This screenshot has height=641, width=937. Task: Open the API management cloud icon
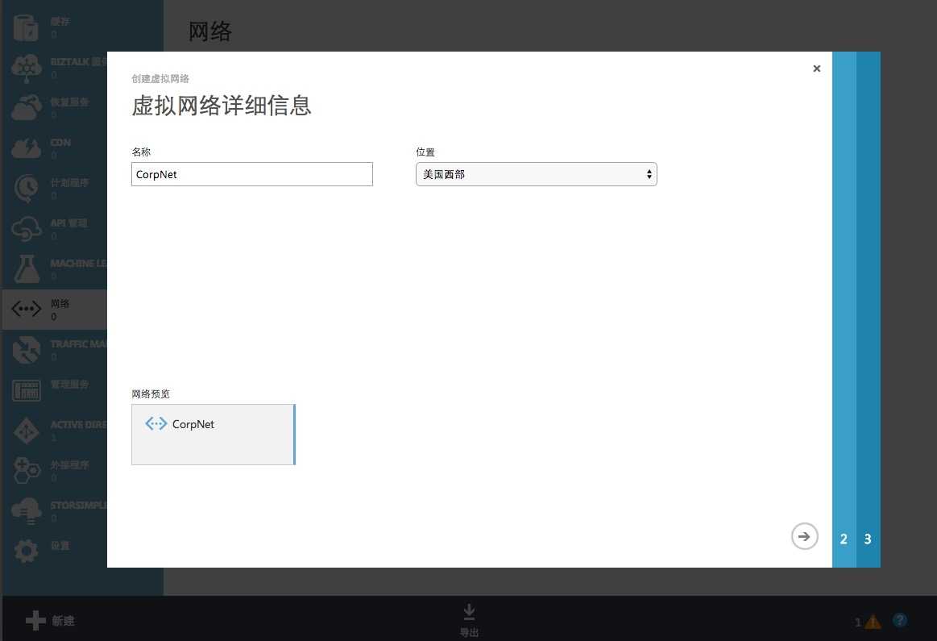27,228
